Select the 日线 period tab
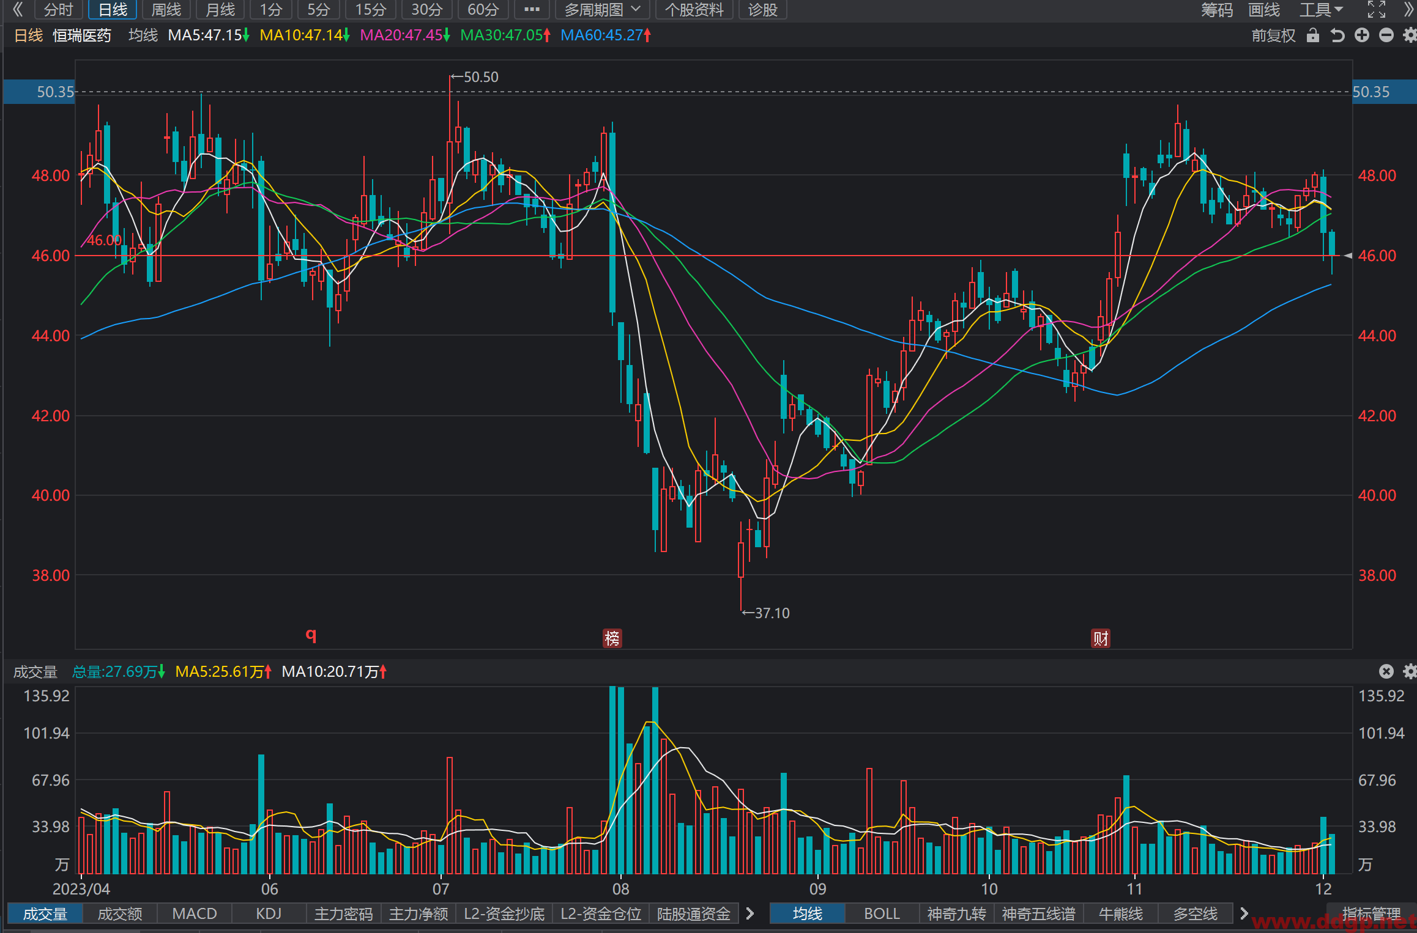The image size is (1417, 933). (113, 9)
